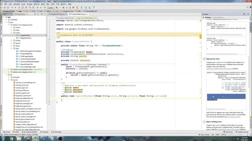The image size is (252, 141).
Task: Expand the Home package
Action: (x=11, y=27)
